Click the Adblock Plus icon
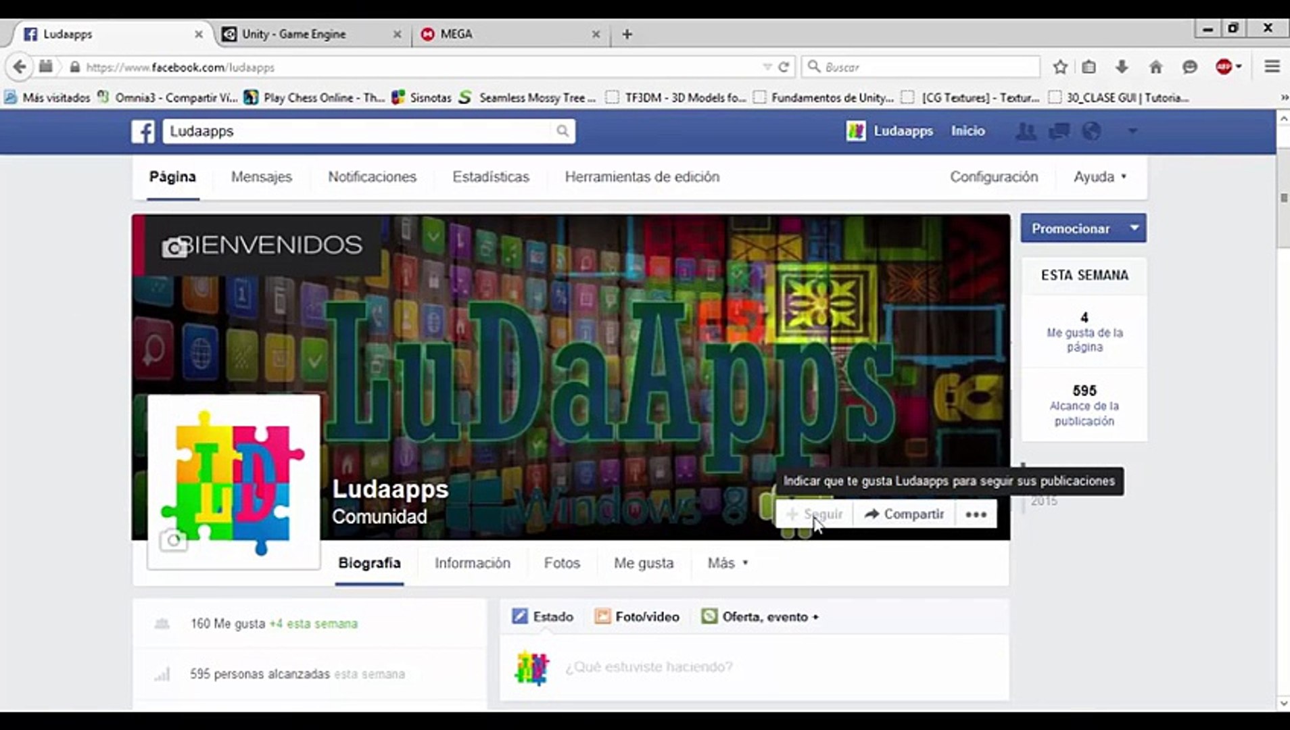 point(1223,67)
